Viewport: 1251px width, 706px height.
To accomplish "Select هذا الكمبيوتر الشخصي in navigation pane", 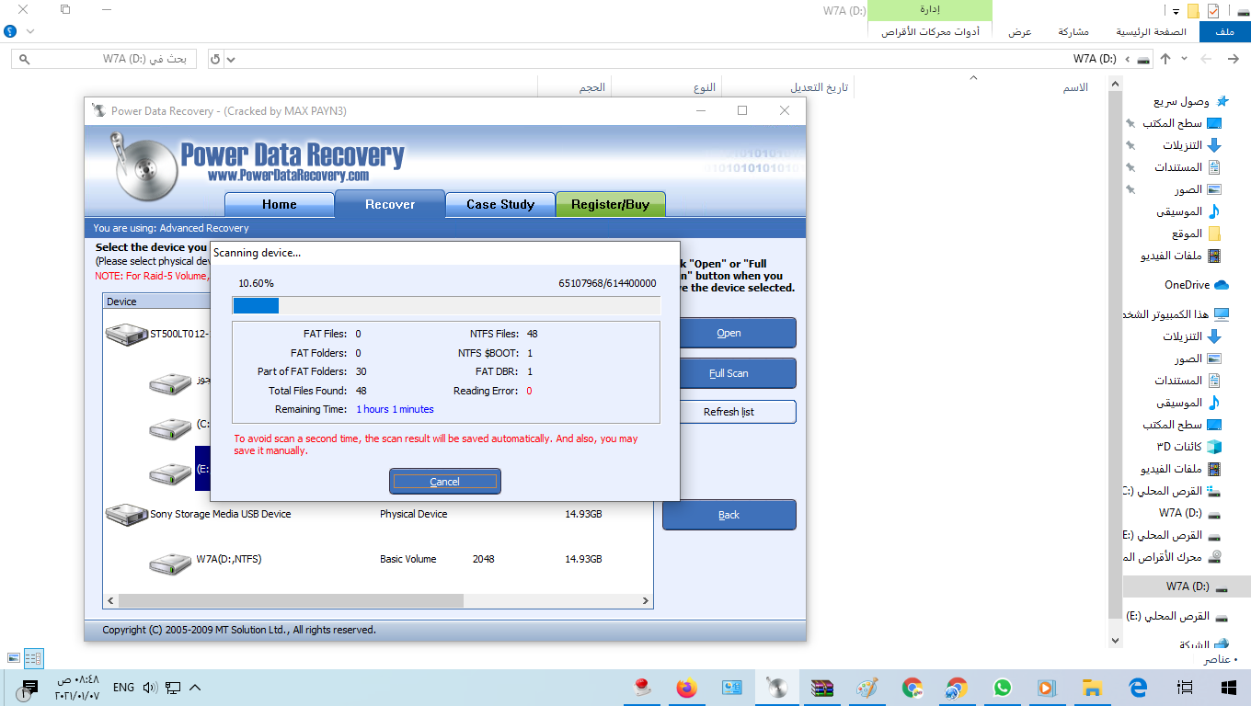I will [1177, 314].
